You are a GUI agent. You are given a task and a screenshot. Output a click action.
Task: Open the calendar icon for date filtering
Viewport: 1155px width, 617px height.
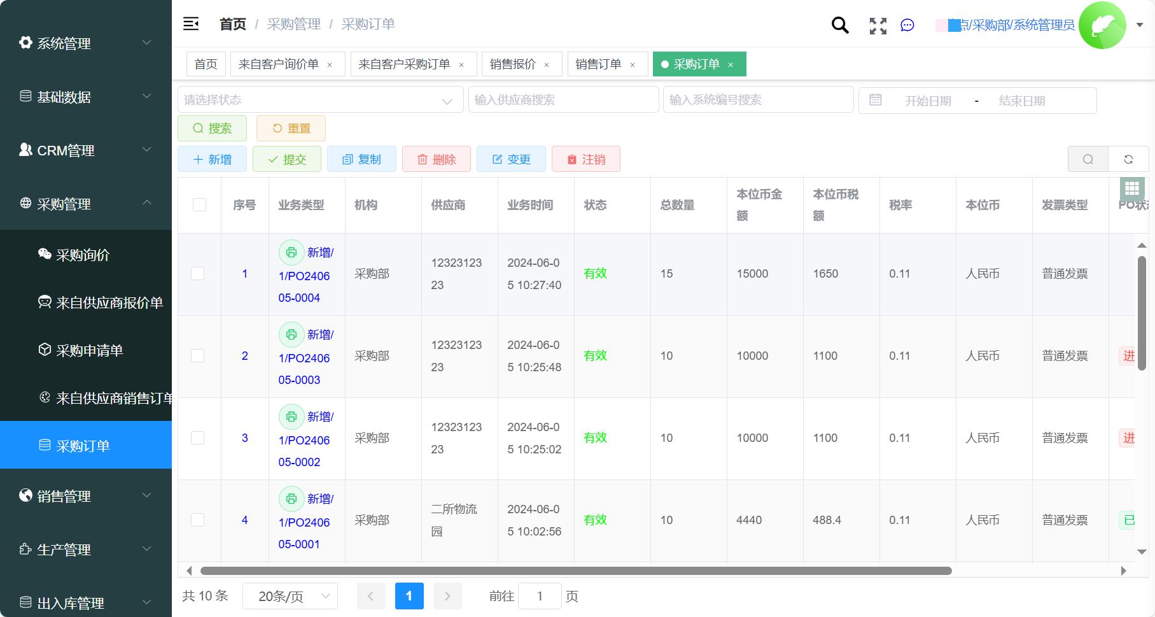point(876,99)
